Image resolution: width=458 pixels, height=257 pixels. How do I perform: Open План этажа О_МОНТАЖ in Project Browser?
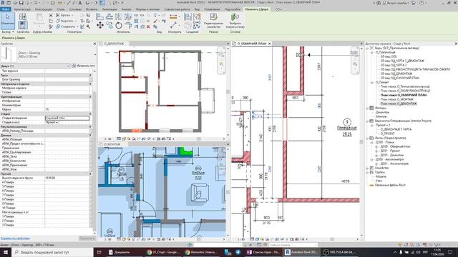point(396,99)
